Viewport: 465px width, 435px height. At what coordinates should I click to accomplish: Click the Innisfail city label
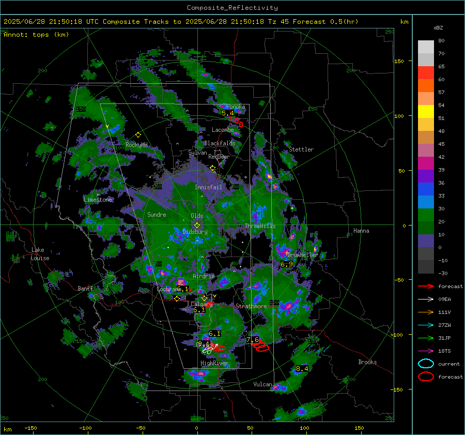tap(208, 187)
